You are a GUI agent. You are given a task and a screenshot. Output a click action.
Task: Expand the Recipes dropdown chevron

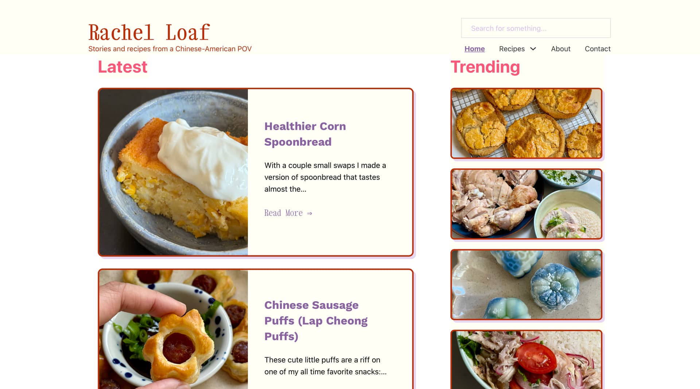533,49
